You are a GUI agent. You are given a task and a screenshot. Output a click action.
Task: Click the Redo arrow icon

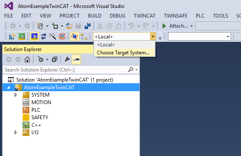pos(146,26)
